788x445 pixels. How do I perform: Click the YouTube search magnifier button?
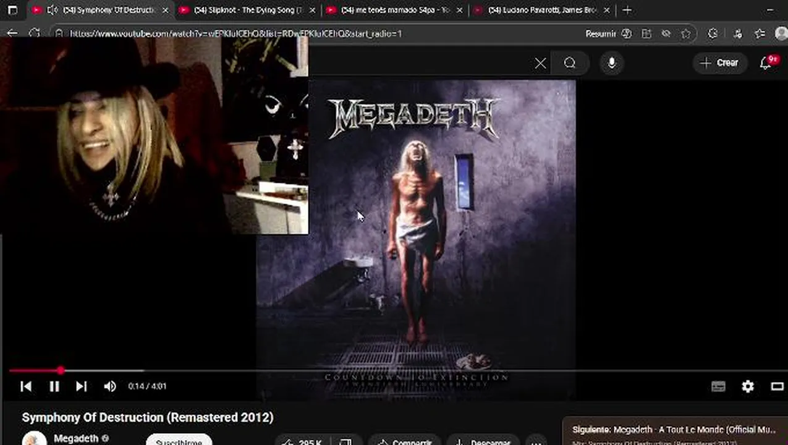570,63
